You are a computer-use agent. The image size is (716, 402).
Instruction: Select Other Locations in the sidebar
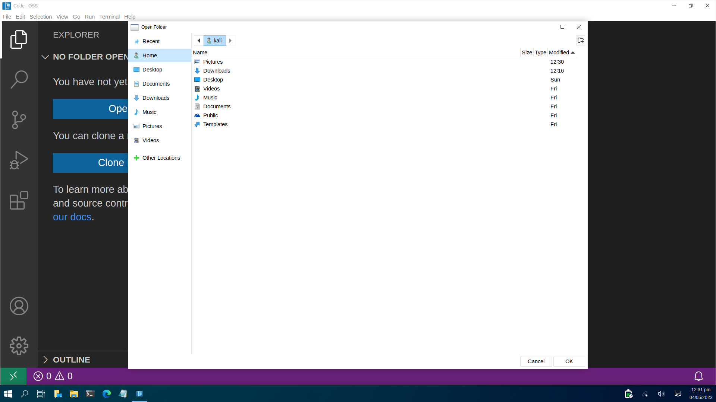(161, 158)
